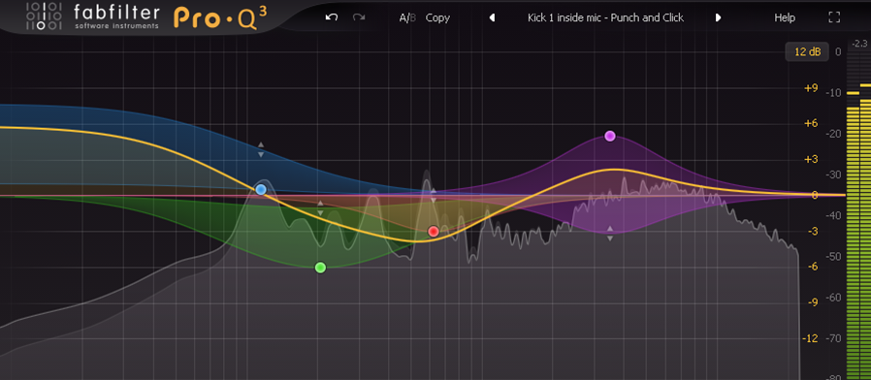Select the green EQ band node
The height and width of the screenshot is (380, 871).
pyautogui.click(x=320, y=268)
